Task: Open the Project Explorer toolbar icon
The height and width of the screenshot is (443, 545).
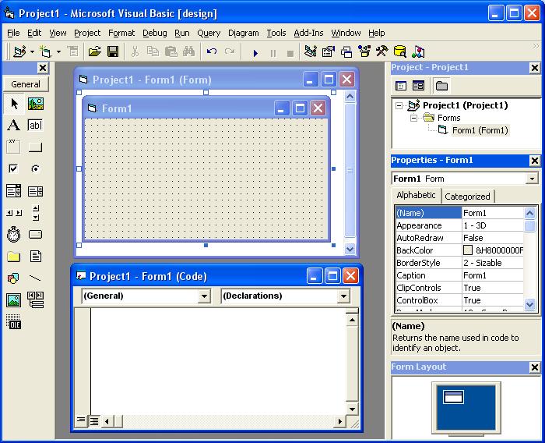Action: pos(311,52)
